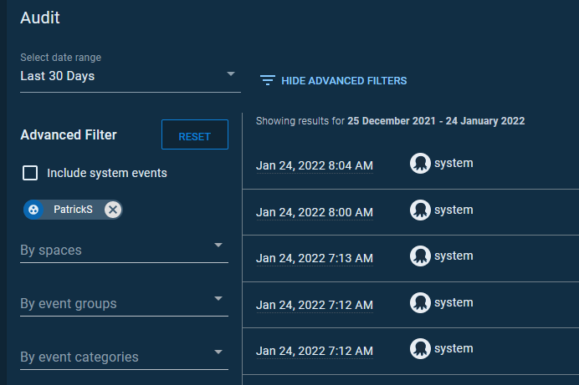579x385 pixels.
Task: Click HIDE ADVANCED FILTERS link
Action: pyautogui.click(x=344, y=81)
